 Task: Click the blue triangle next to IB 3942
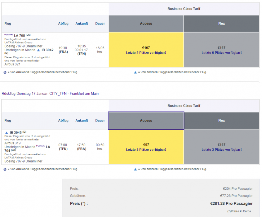(38, 50)
